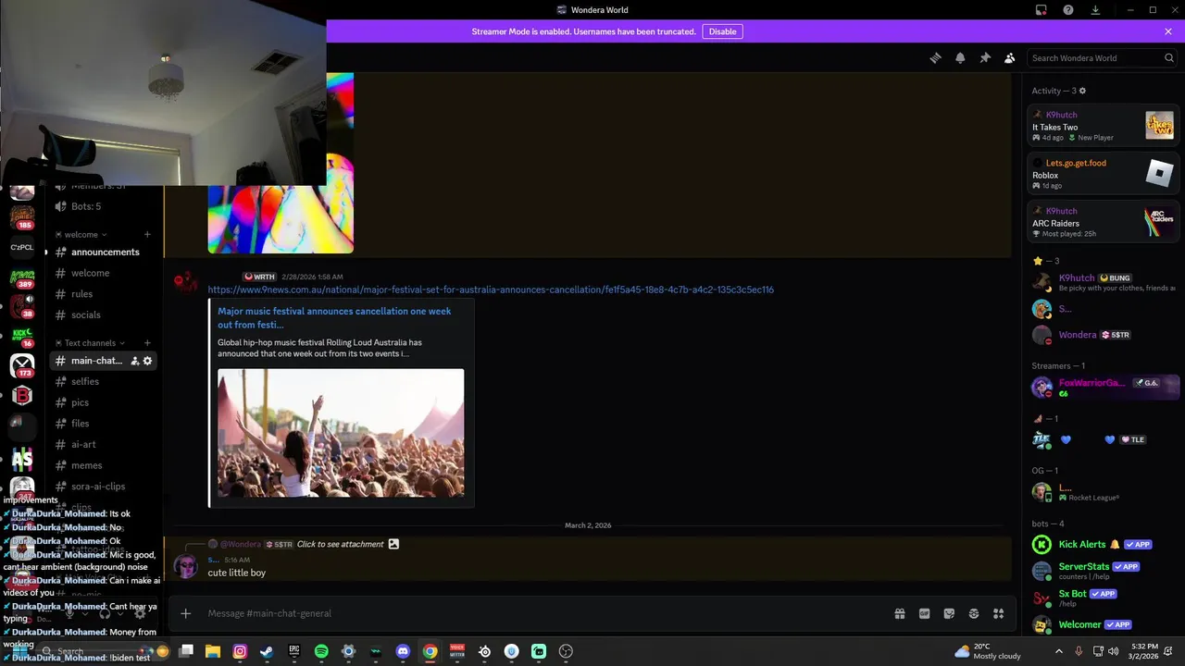Collapse the Text channels category
1185x666 pixels.
[90, 343]
